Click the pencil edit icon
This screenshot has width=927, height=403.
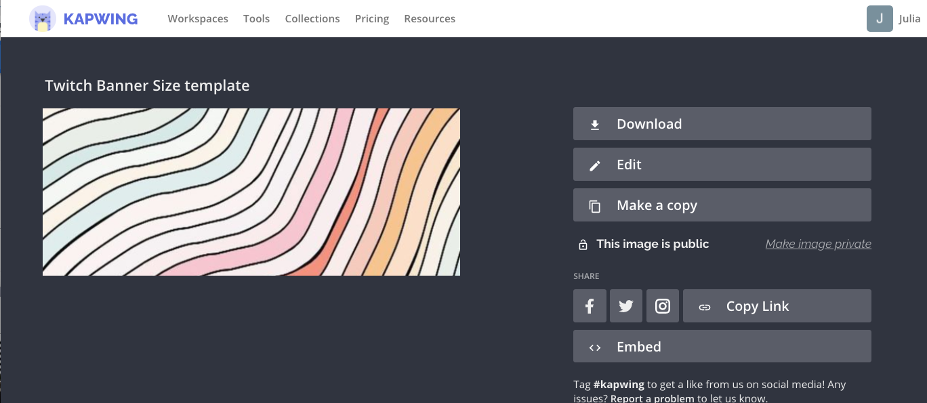click(x=595, y=165)
